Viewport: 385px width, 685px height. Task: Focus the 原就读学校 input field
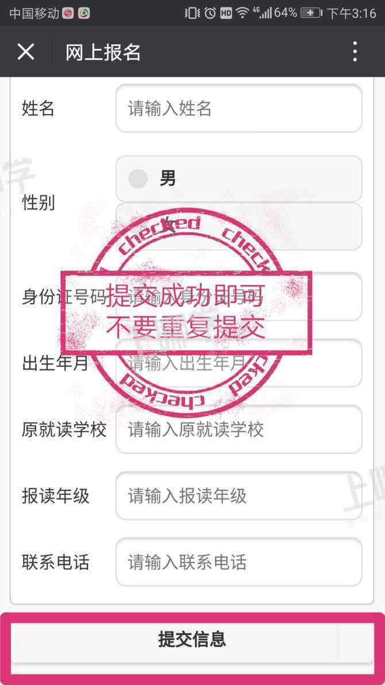(x=238, y=429)
